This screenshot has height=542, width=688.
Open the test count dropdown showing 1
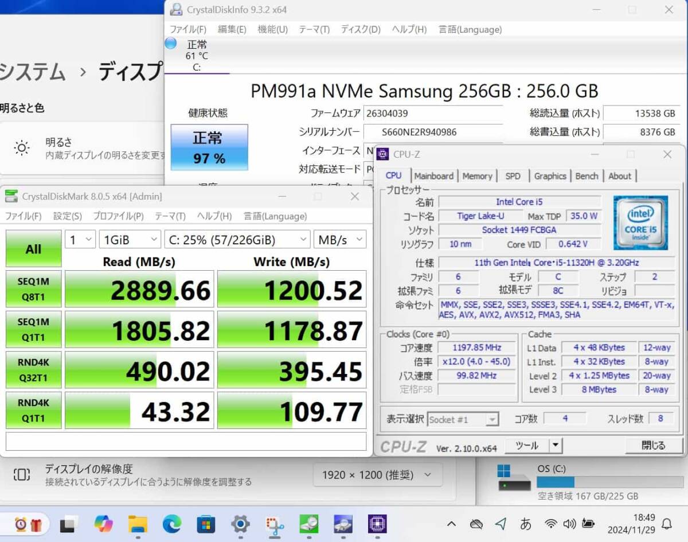click(80, 240)
